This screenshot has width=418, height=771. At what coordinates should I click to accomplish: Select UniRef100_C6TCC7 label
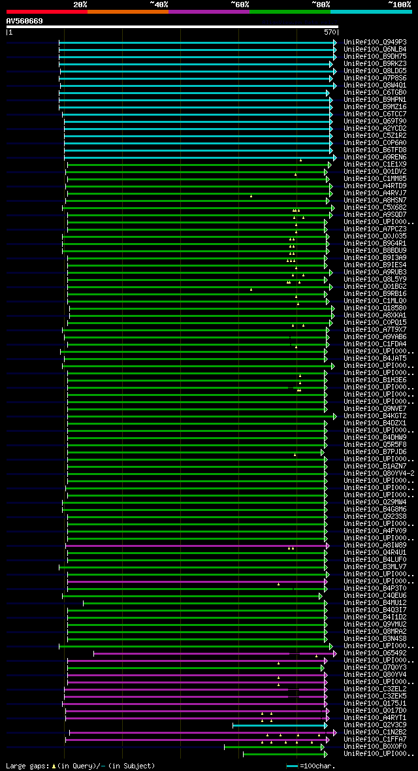coord(375,114)
